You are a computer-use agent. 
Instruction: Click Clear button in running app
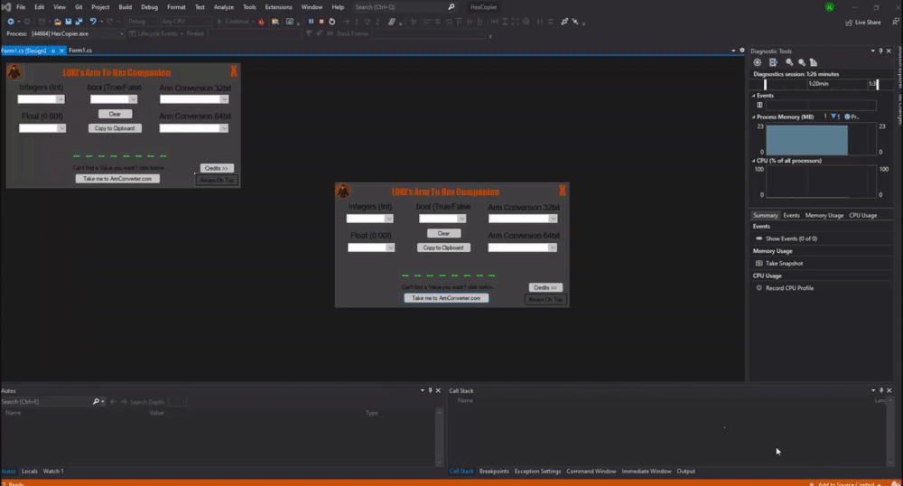(443, 233)
